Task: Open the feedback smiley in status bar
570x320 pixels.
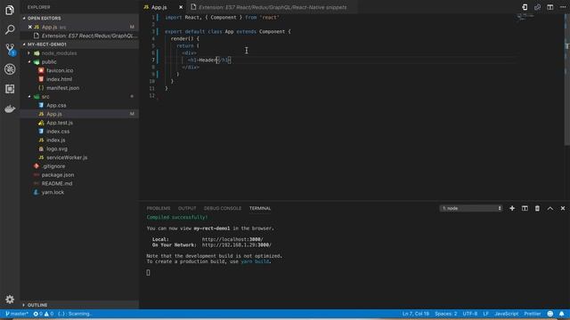Action: pyautogui.click(x=550, y=314)
